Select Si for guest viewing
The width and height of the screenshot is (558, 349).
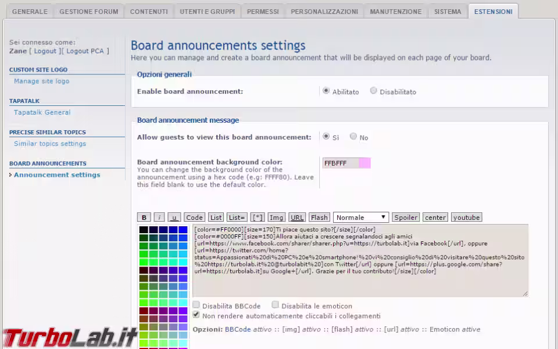click(x=325, y=136)
